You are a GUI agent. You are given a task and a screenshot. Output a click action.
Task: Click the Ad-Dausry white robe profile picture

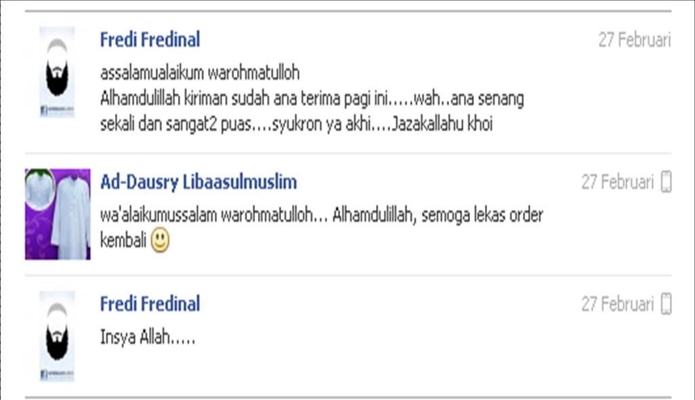coord(58,215)
